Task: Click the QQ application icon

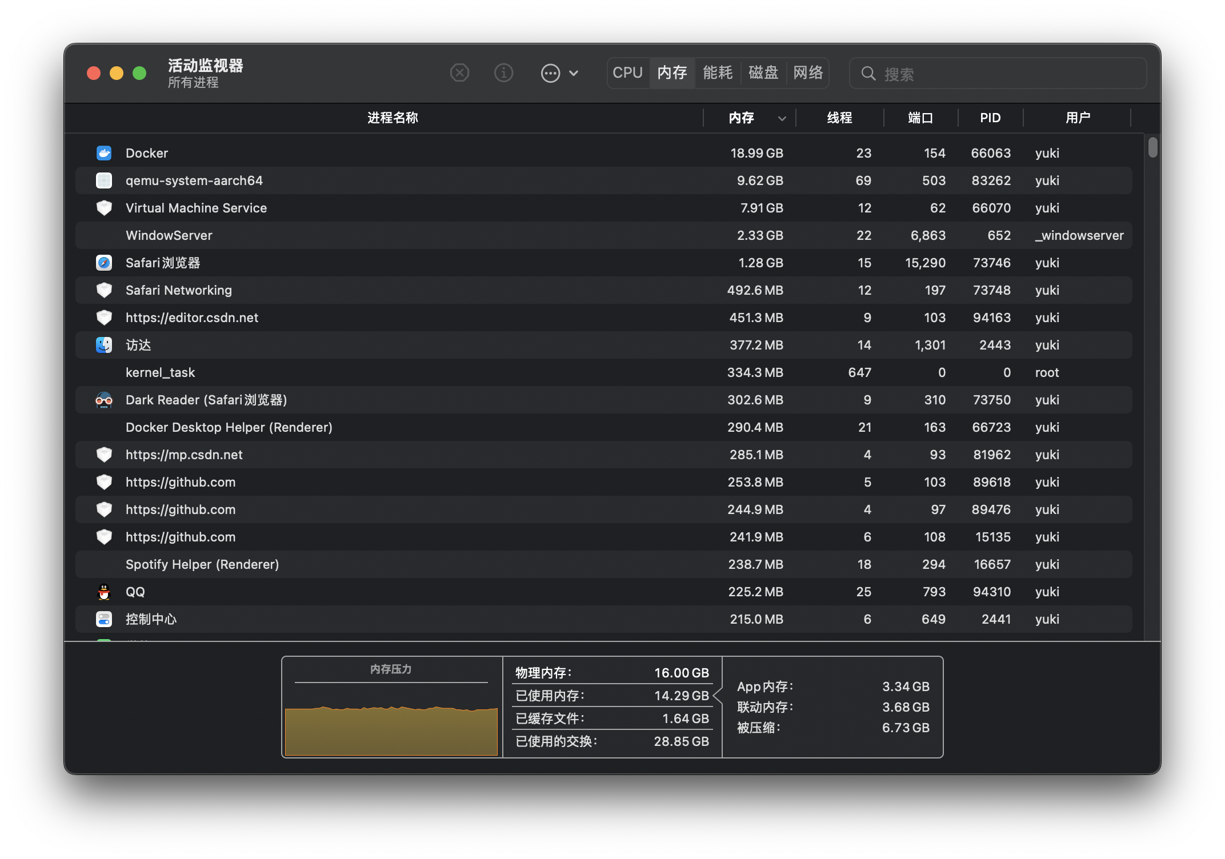Action: point(104,591)
